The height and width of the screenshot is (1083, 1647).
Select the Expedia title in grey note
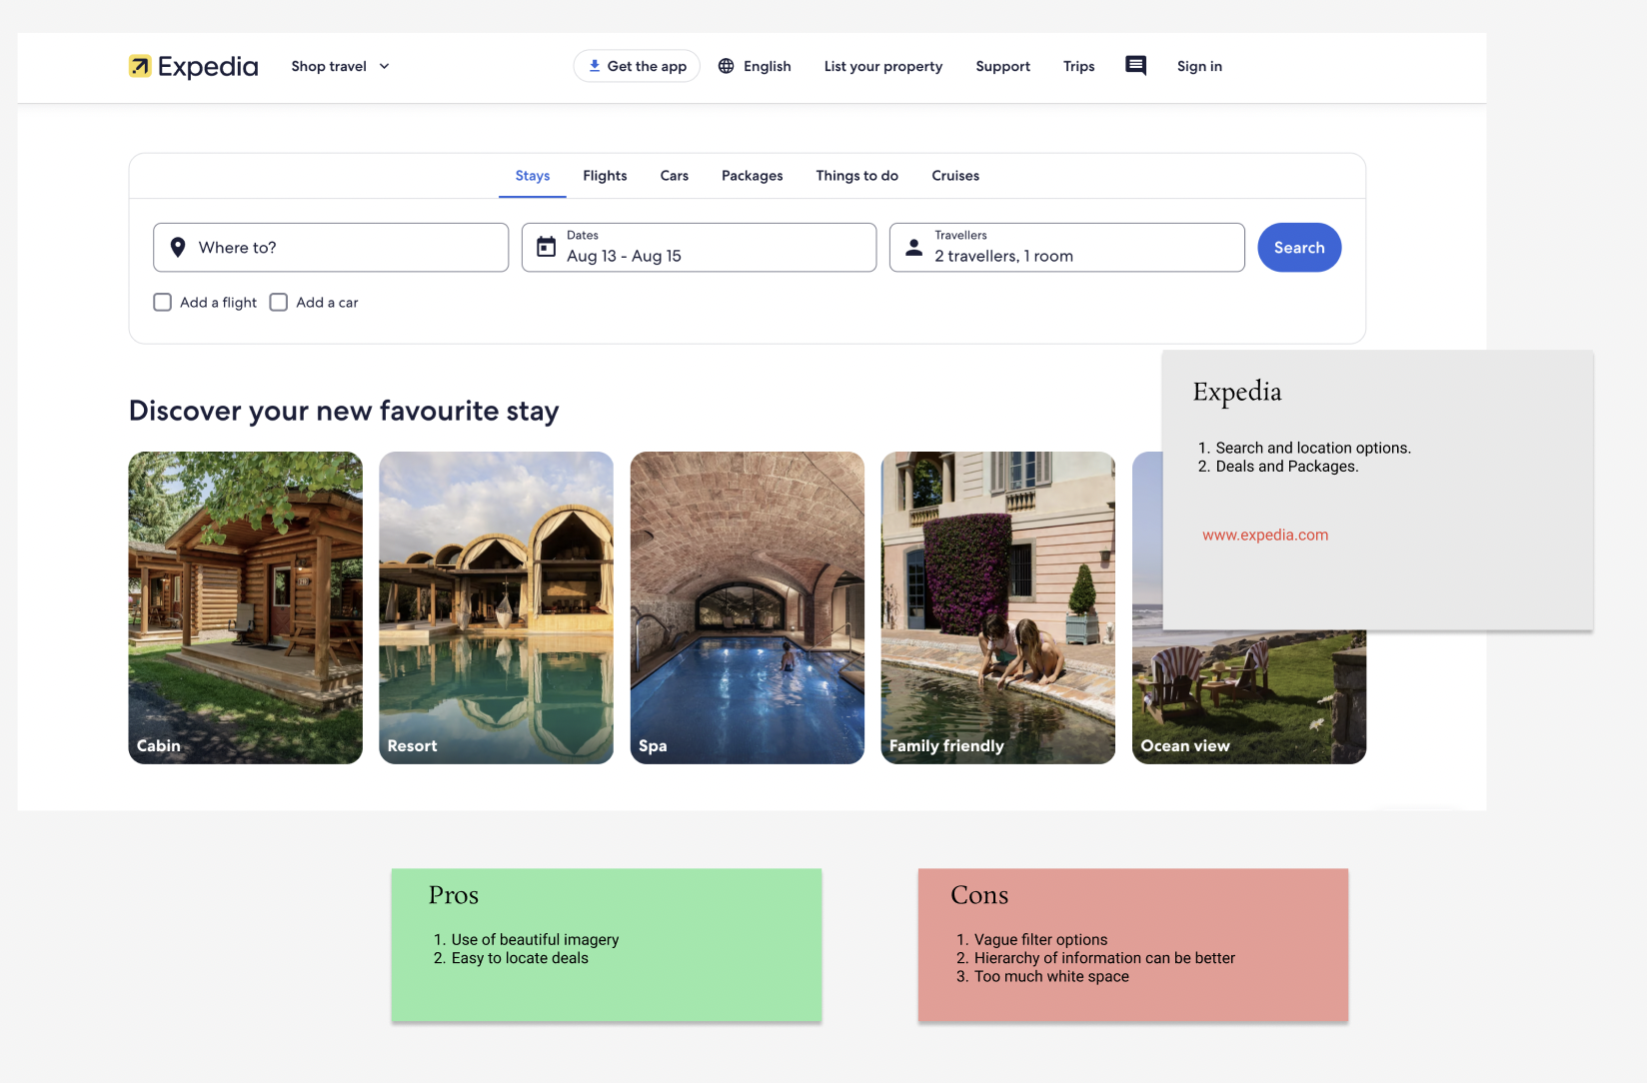tap(1237, 392)
